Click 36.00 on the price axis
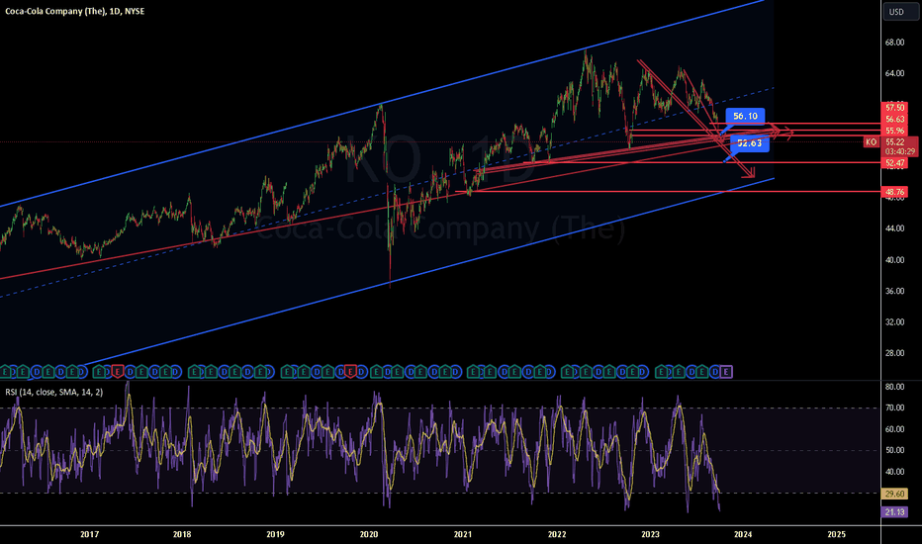The image size is (922, 544). point(894,291)
